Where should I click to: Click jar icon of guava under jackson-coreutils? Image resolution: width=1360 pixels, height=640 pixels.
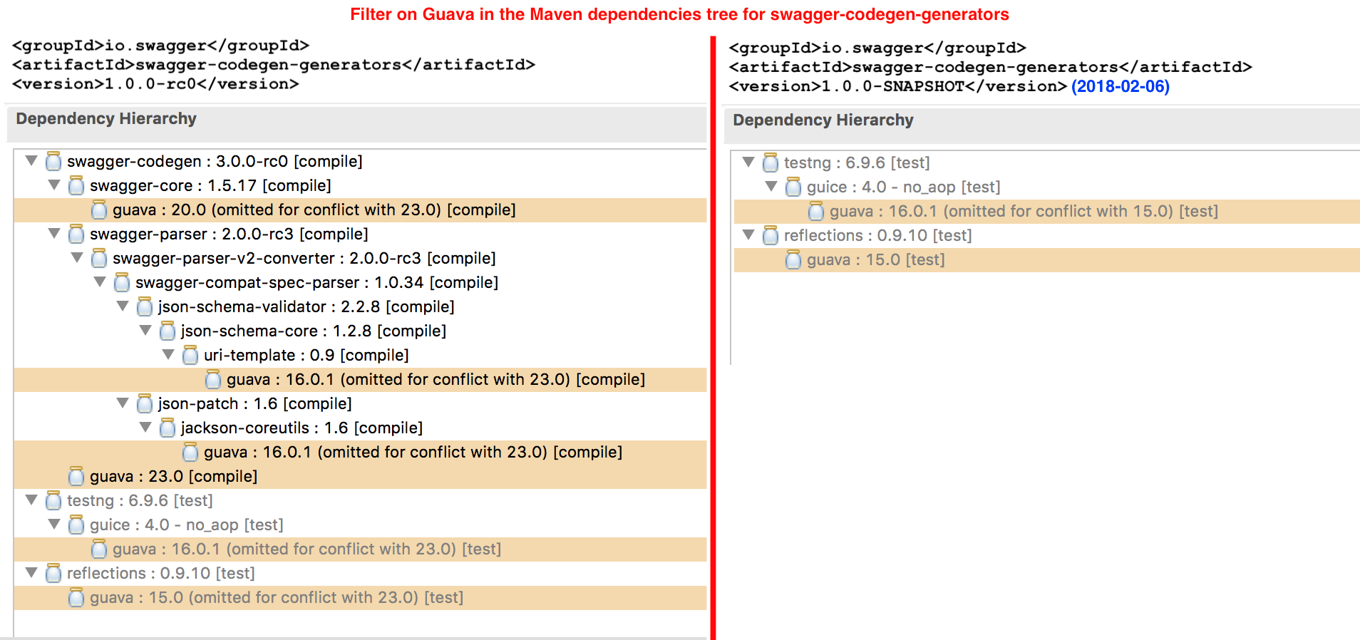pyautogui.click(x=190, y=452)
